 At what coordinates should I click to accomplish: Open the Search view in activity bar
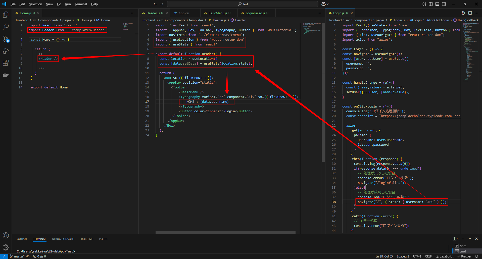click(6, 27)
